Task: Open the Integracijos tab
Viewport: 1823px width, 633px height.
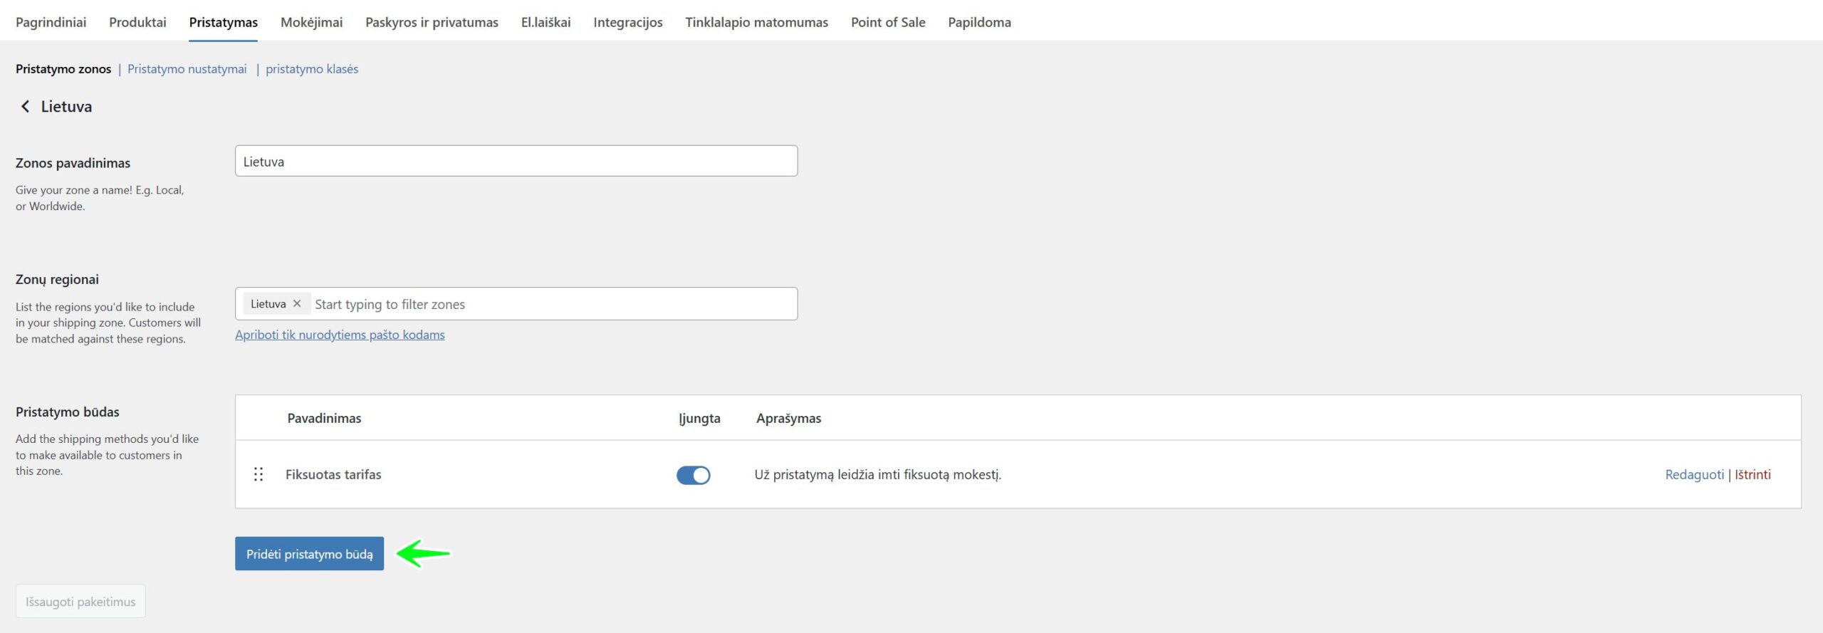Action: 627,22
